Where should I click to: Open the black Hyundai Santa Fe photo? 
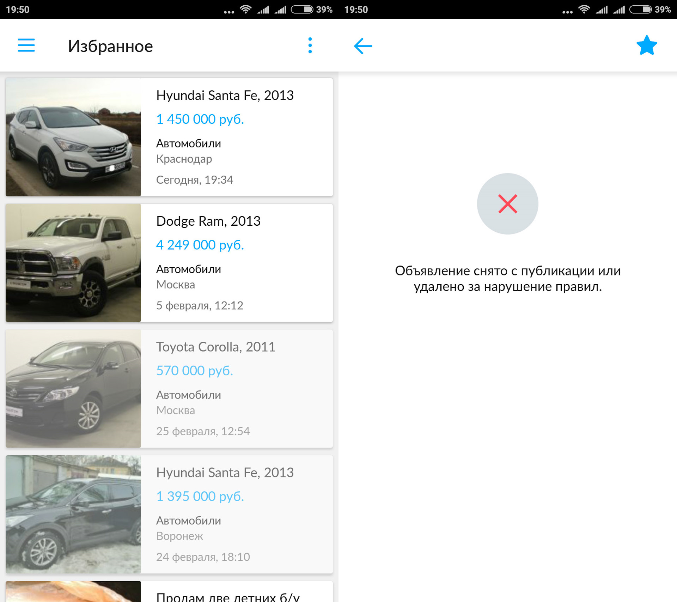tap(73, 514)
